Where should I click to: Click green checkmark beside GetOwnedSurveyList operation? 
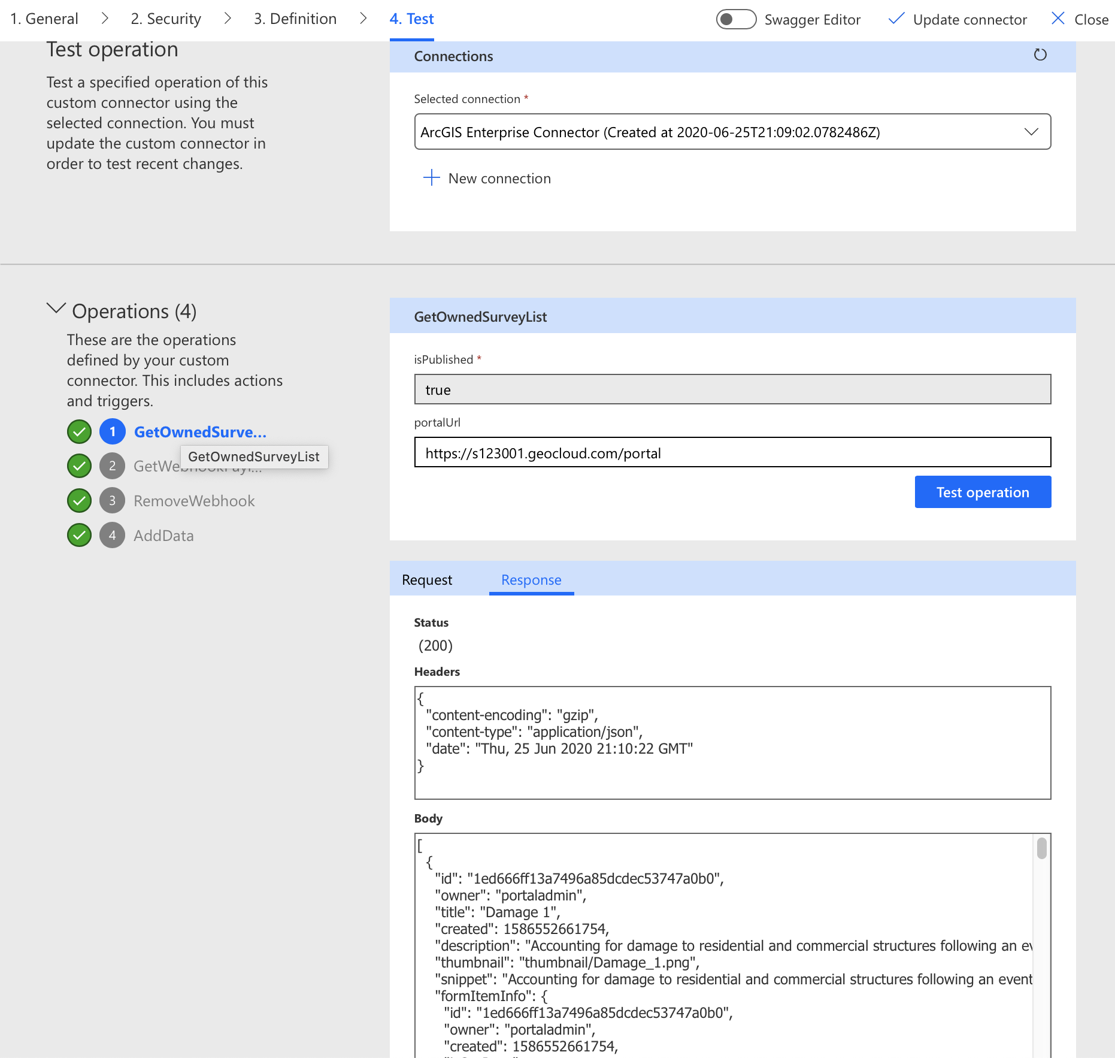pos(79,431)
